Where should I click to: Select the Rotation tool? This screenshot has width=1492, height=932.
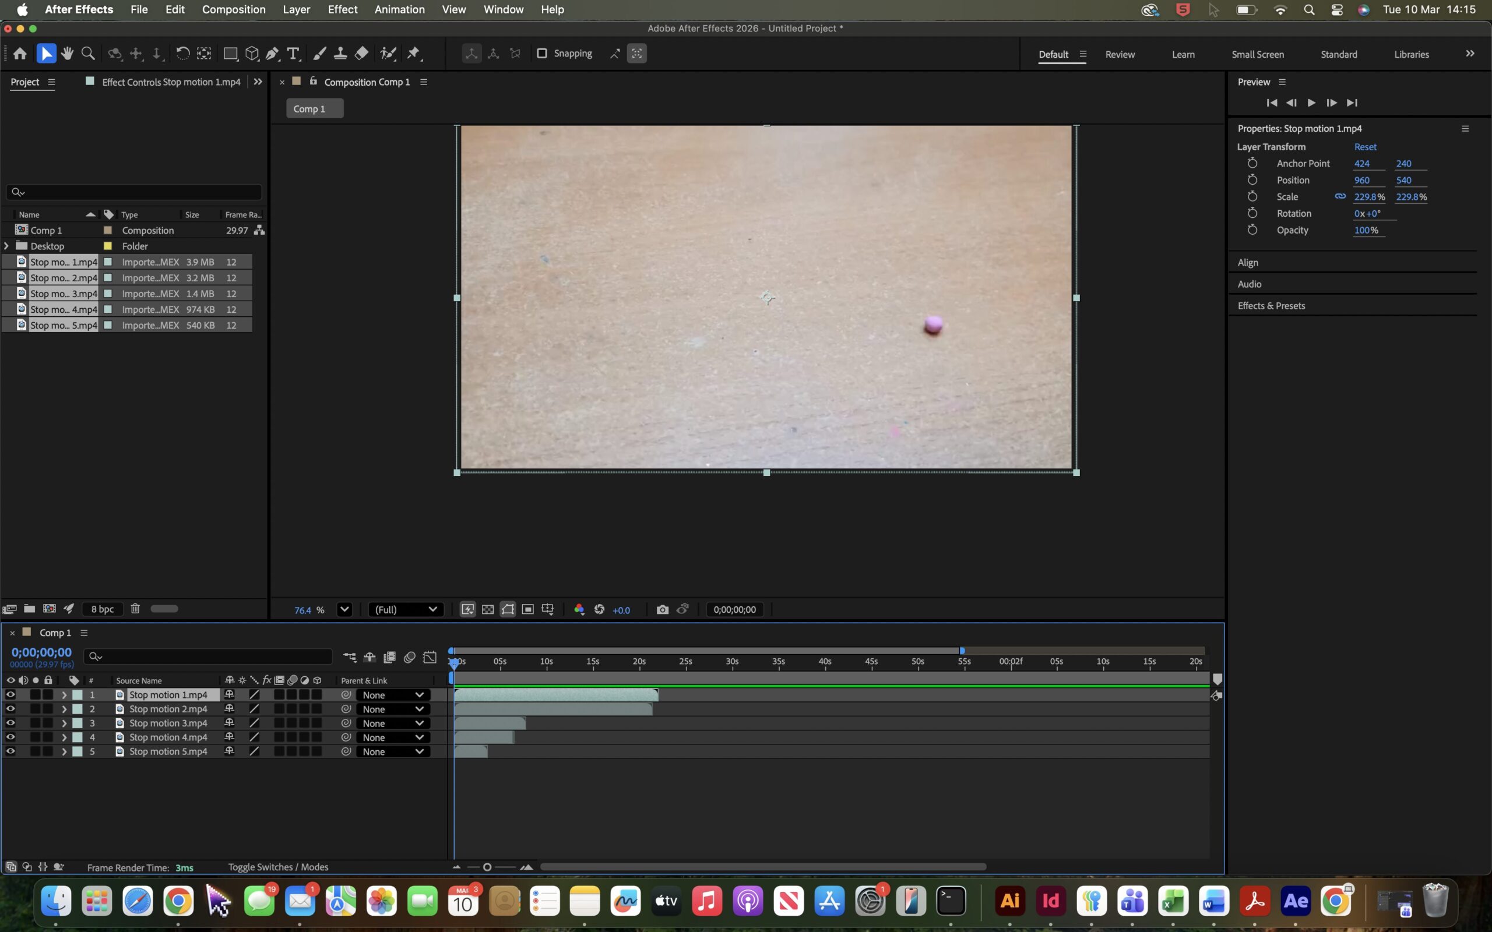click(182, 54)
